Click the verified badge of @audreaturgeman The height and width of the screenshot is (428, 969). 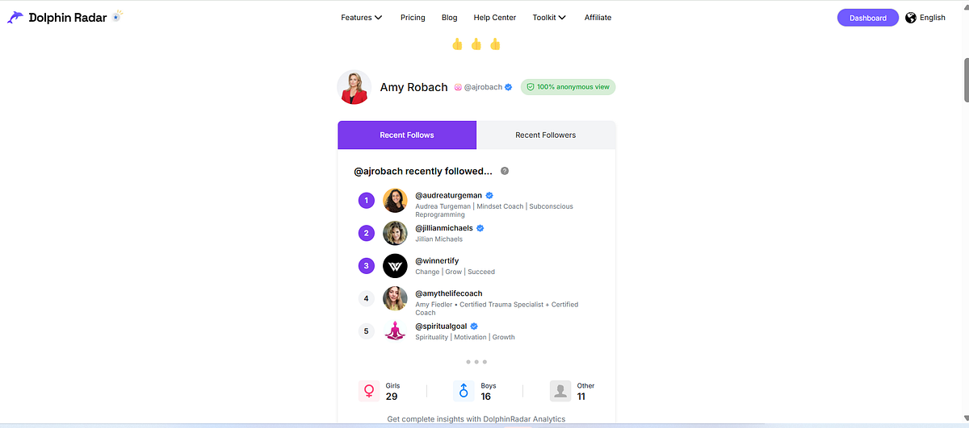pyautogui.click(x=489, y=195)
